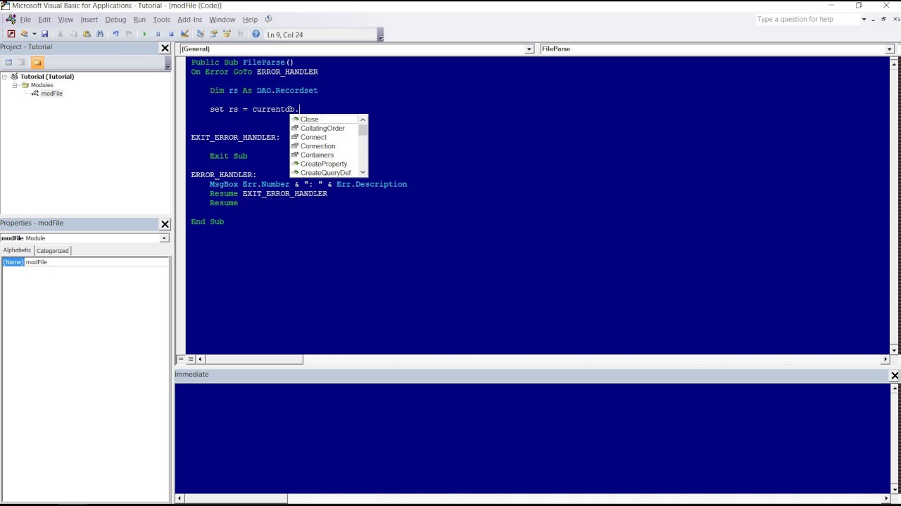Viewport: 901px width, 506px height.
Task: Open the (General) object dropdown
Action: point(529,49)
